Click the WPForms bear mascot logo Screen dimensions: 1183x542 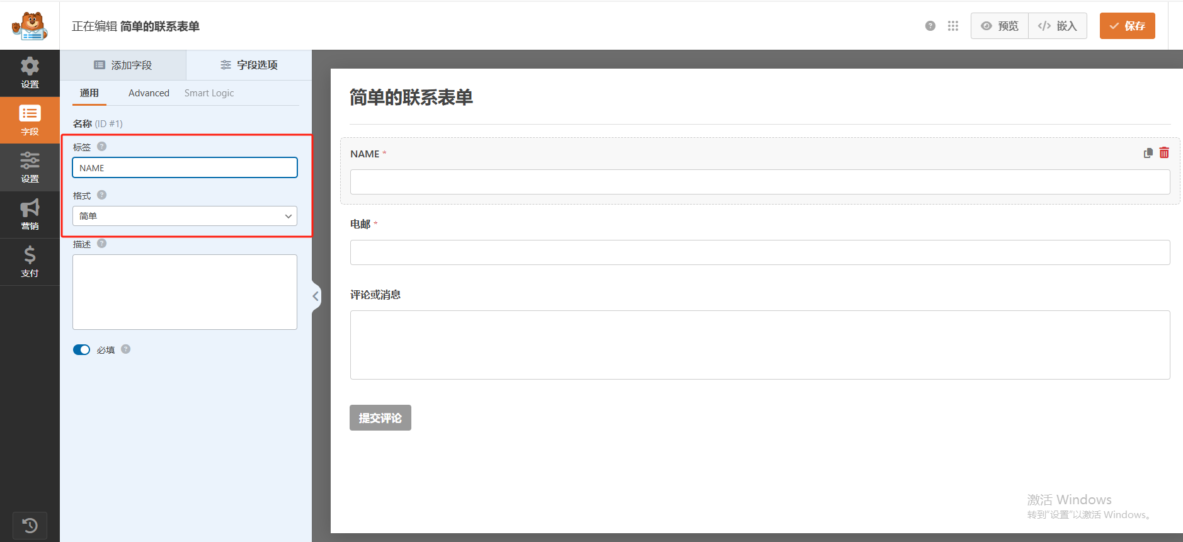click(30, 26)
